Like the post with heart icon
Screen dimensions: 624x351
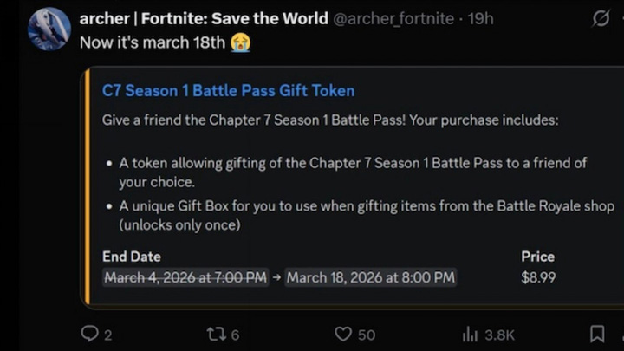[x=344, y=334]
